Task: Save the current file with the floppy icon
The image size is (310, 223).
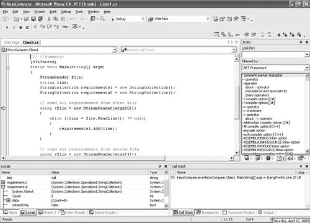Action: [x=33, y=19]
